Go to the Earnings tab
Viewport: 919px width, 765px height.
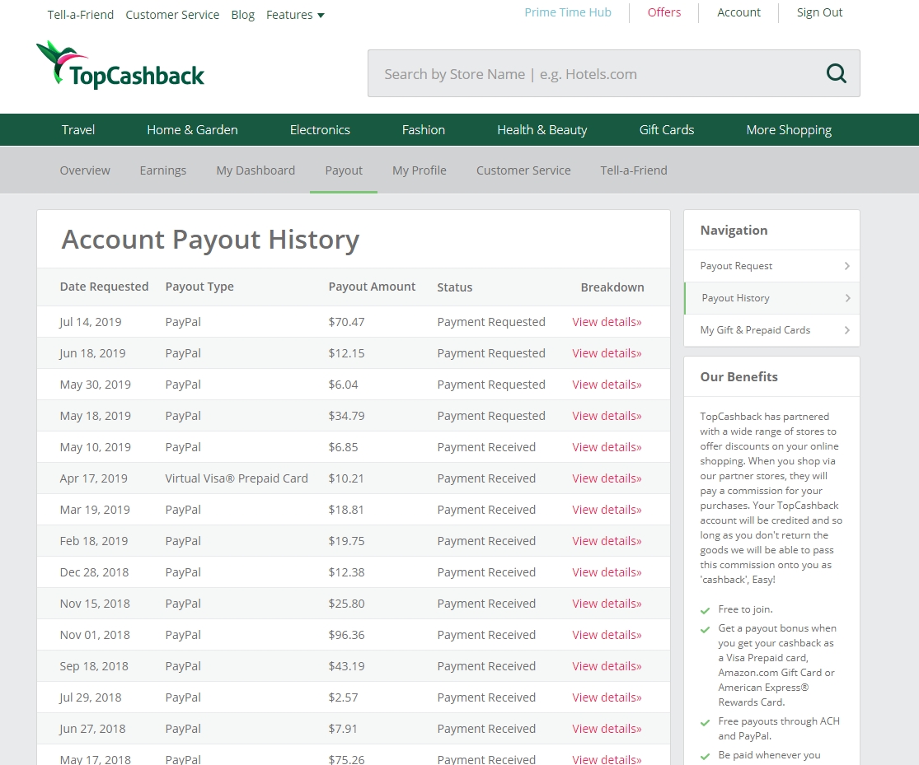pos(162,170)
